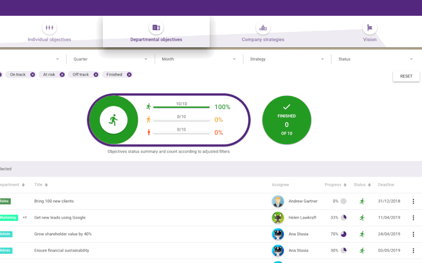Click the 30% progress pie indicator
The image size is (422, 263).
point(344,250)
